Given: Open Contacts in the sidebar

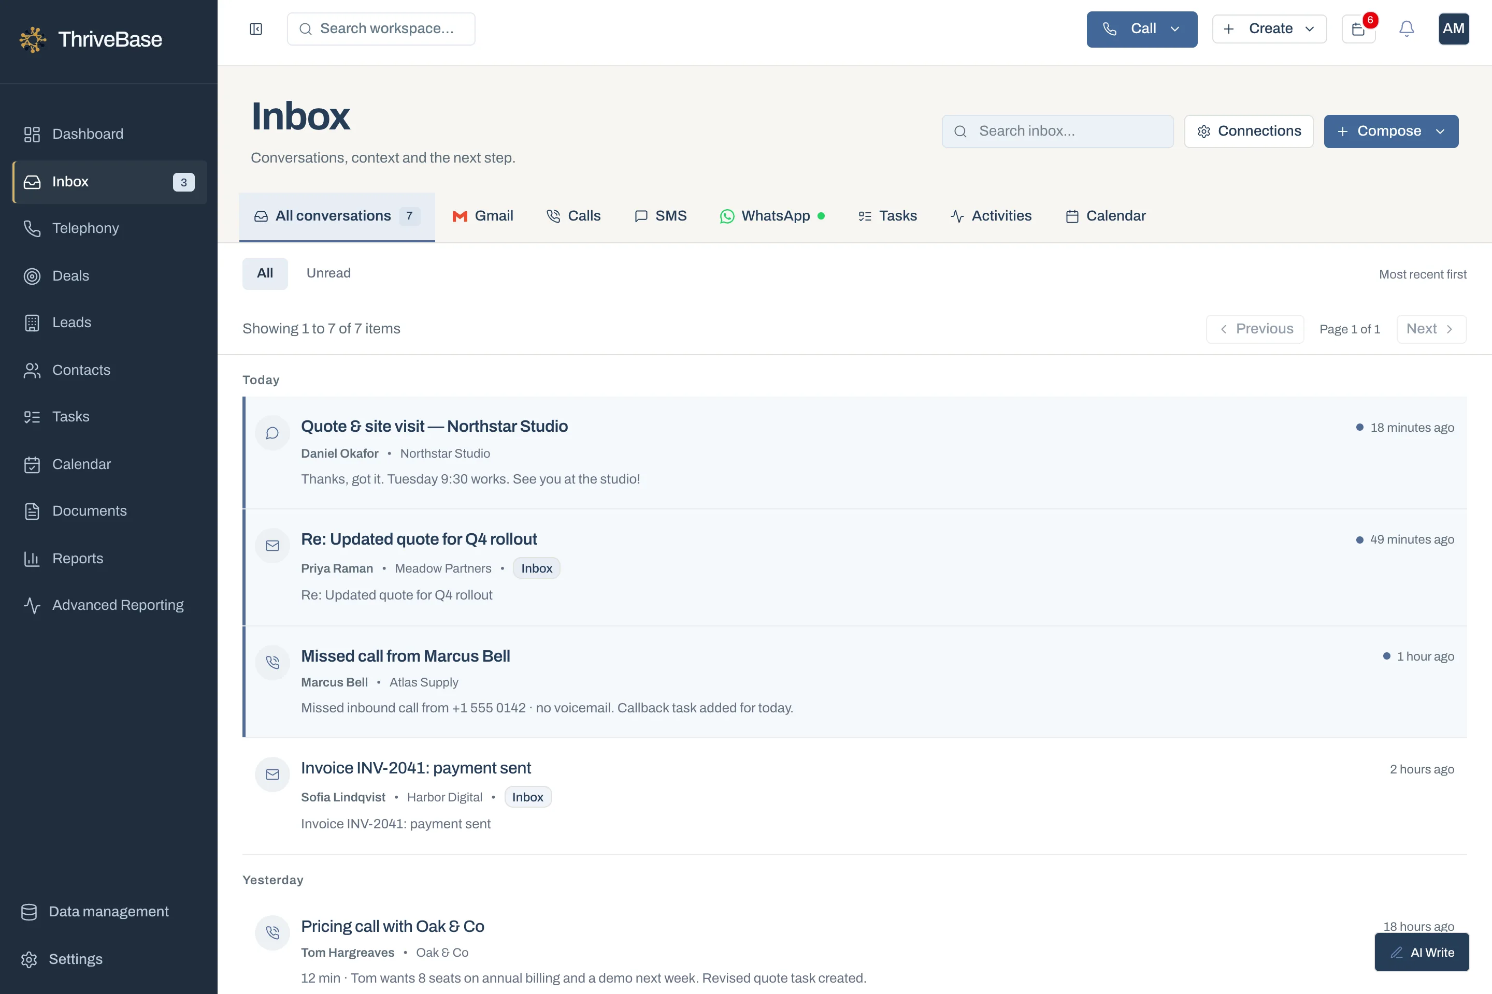Looking at the screenshot, I should pos(109,370).
